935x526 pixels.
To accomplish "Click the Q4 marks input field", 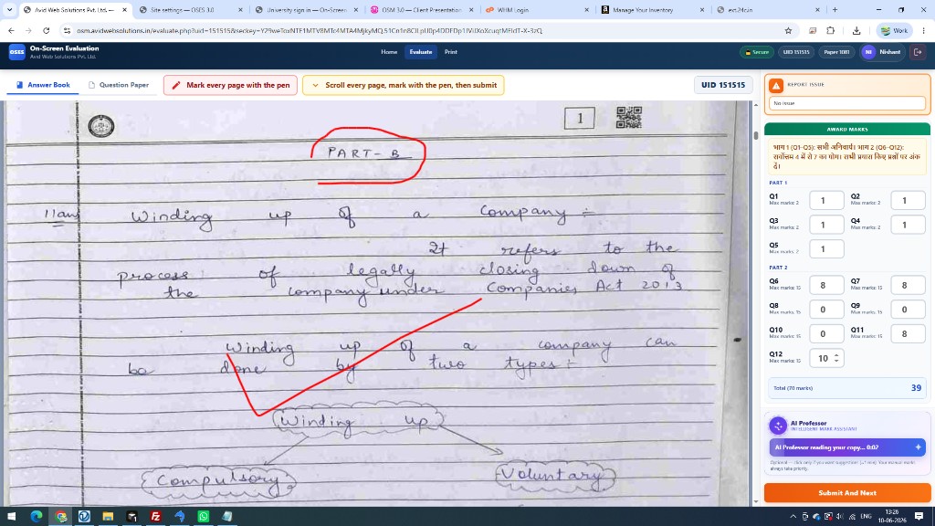I will tap(908, 225).
